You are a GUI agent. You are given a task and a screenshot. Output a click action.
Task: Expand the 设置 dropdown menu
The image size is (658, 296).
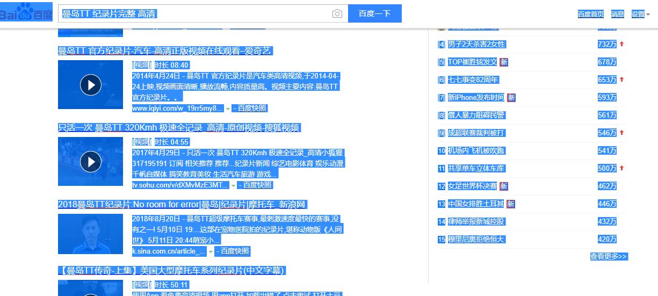point(640,14)
